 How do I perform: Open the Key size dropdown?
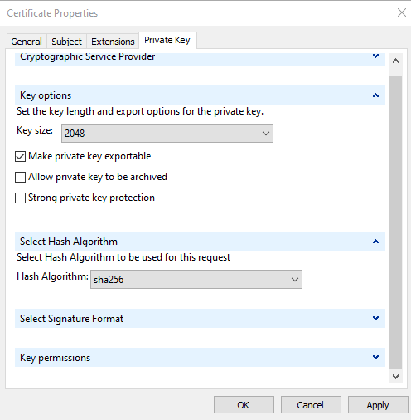[167, 134]
